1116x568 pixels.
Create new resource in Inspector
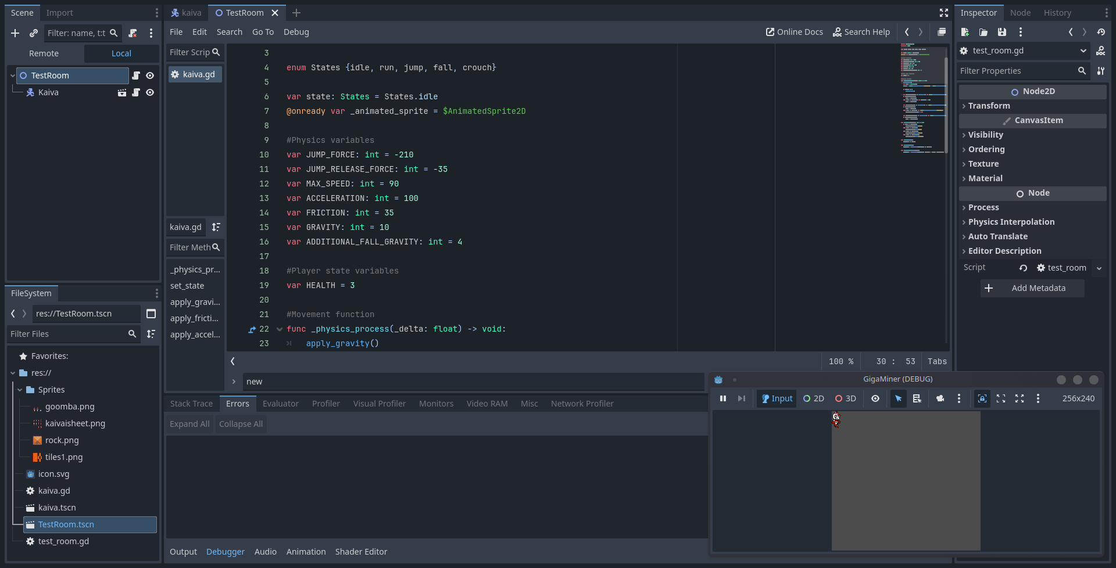965,32
